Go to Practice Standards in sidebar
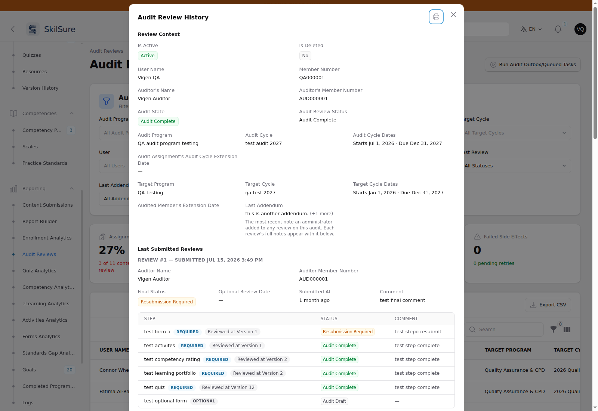The image size is (598, 411). click(45, 163)
